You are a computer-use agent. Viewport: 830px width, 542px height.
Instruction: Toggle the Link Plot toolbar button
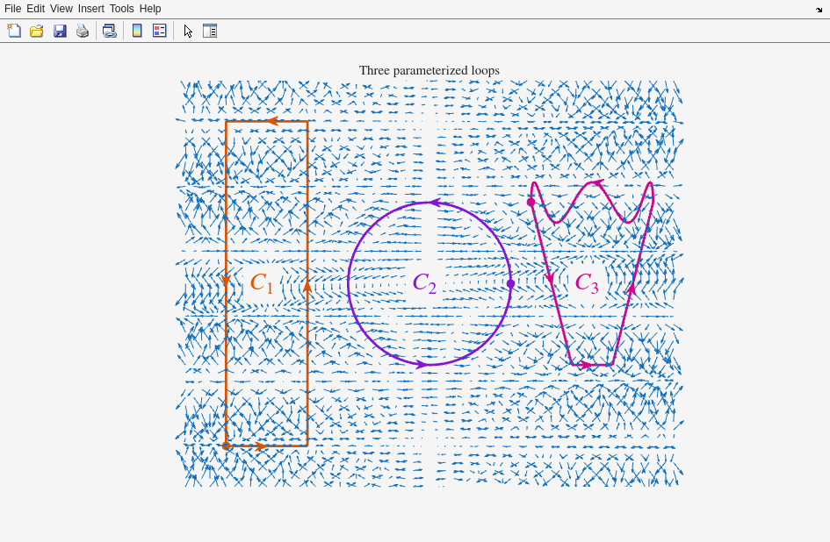tap(109, 31)
